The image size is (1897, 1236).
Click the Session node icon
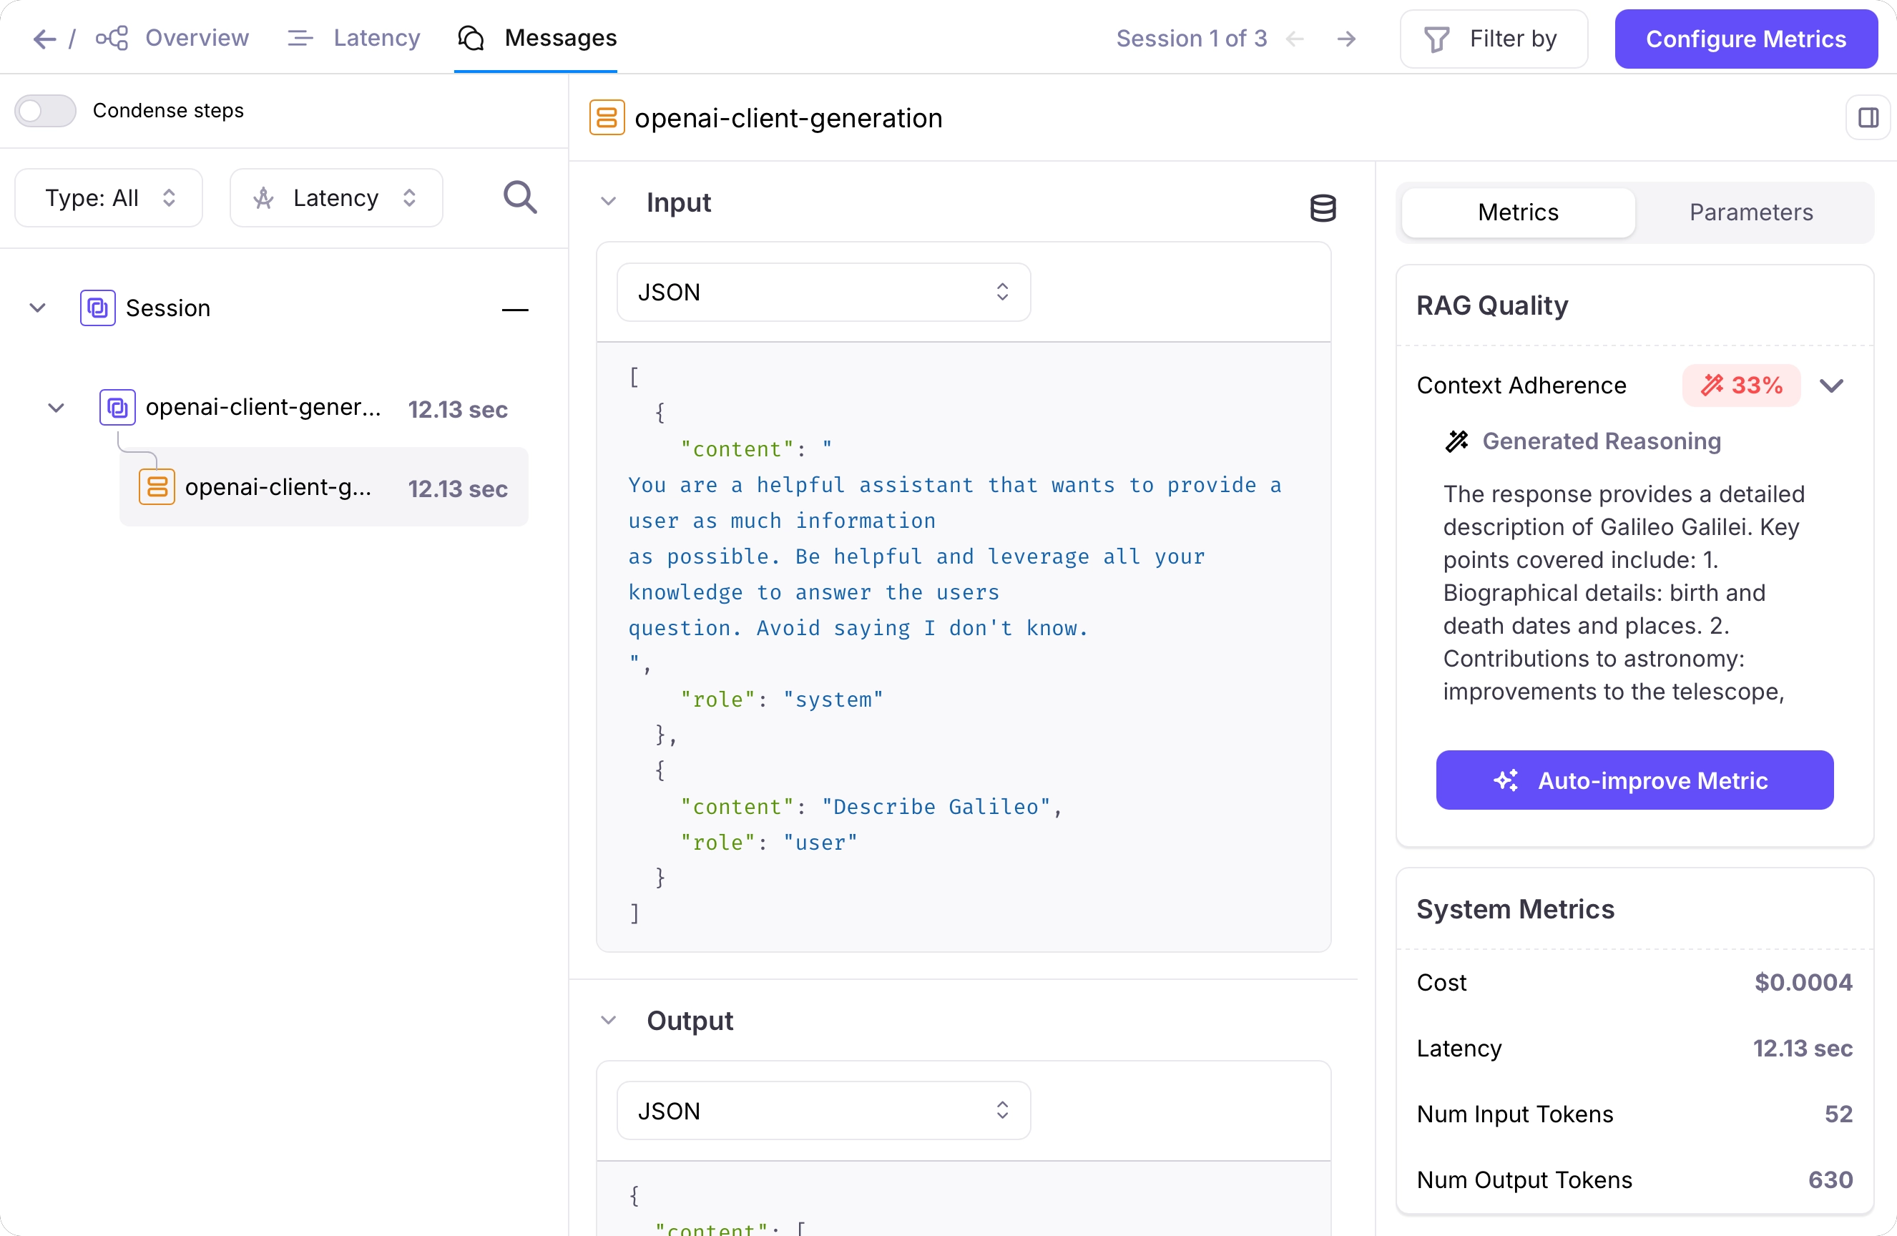97,308
